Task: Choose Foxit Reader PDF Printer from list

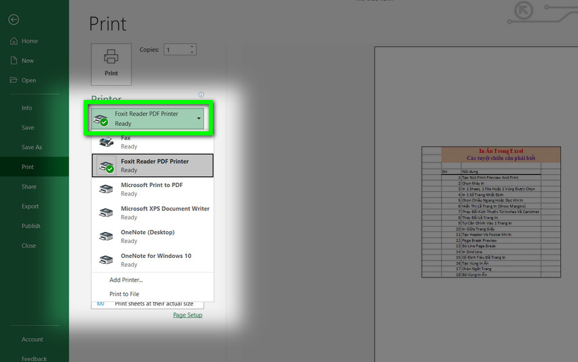Action: [x=153, y=165]
